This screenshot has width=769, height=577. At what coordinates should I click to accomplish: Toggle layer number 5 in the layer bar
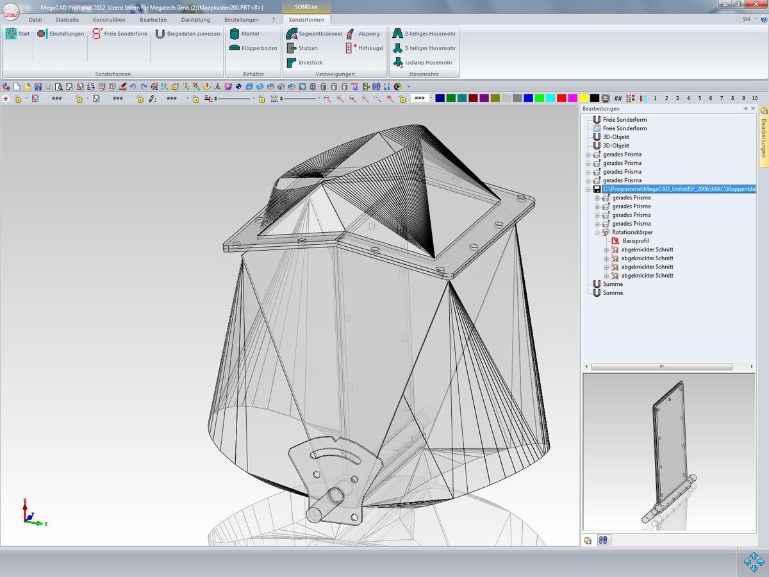coord(699,99)
